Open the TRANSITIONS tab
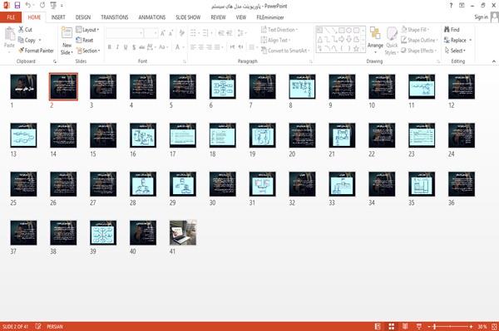 click(115, 17)
